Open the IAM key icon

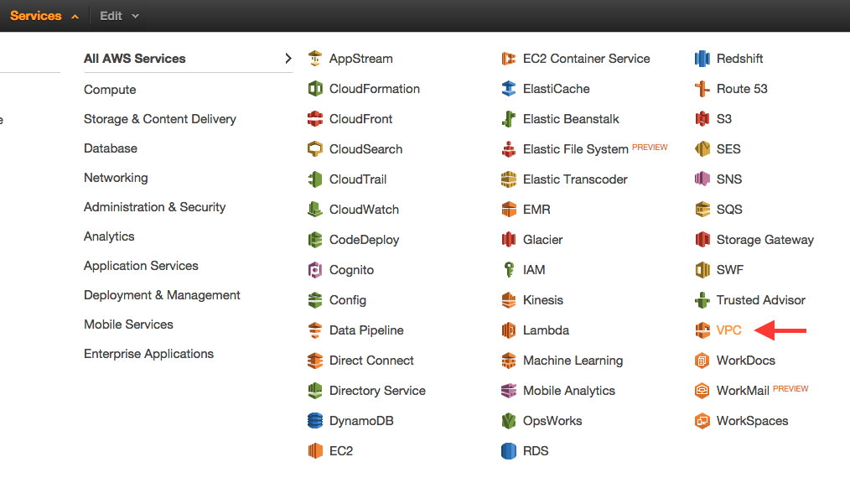tap(509, 269)
